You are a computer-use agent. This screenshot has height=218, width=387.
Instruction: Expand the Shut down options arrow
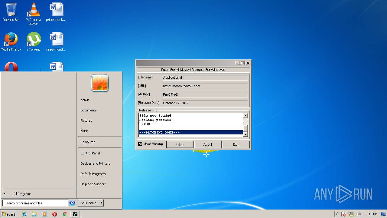pos(101,203)
